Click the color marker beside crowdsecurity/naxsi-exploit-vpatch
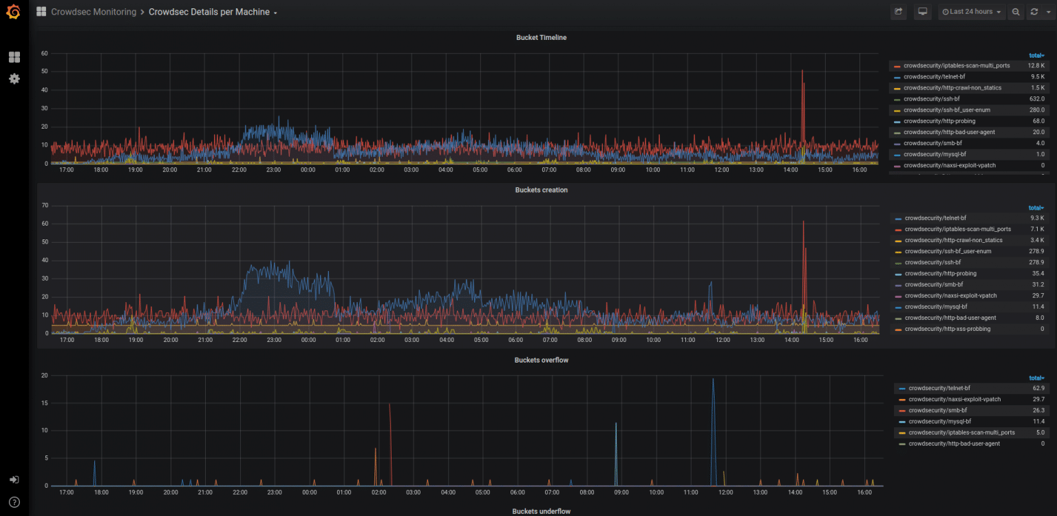Viewport: 1057px width, 516px height. (x=901, y=399)
